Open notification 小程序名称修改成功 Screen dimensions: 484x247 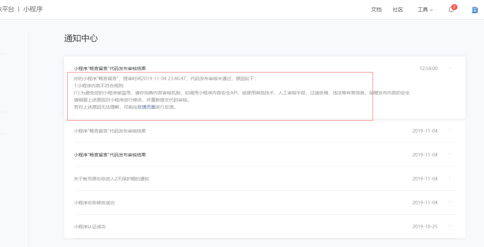coord(94,203)
